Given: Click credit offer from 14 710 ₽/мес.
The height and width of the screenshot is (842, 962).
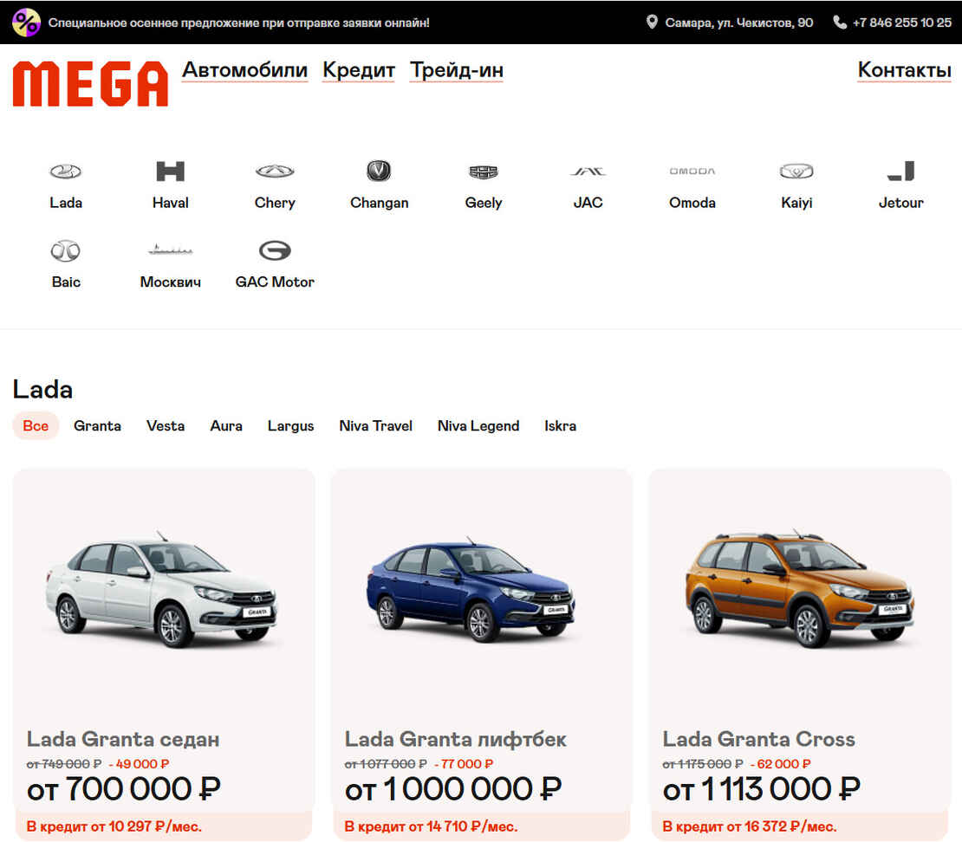Looking at the screenshot, I should pos(431,826).
